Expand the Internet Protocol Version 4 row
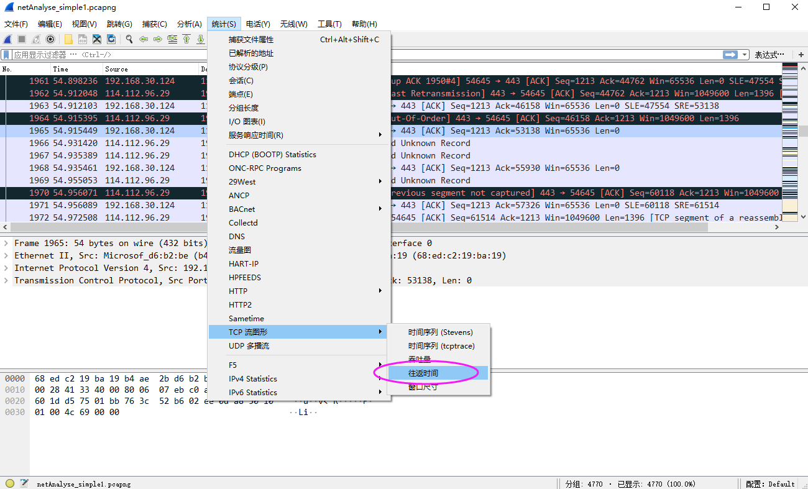The width and height of the screenshot is (808, 489). point(6,268)
